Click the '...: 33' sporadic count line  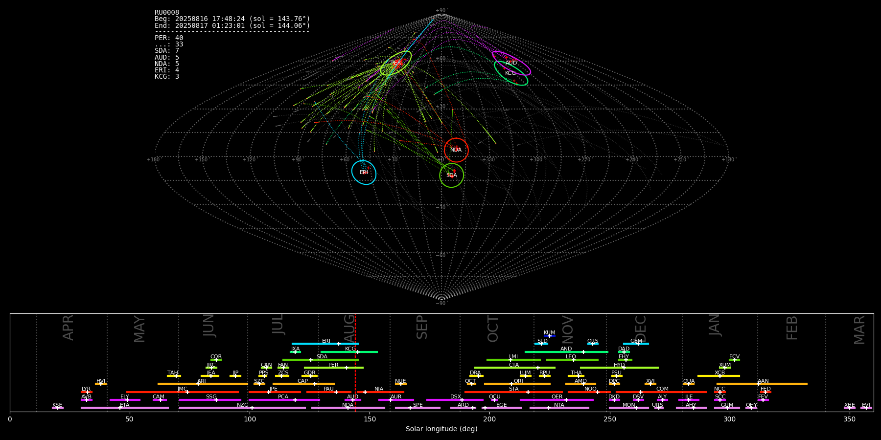coord(169,44)
